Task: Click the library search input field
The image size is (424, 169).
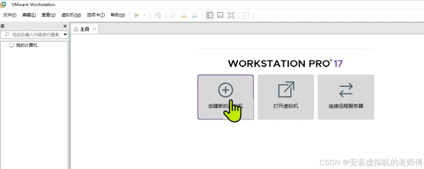Action: [x=34, y=35]
